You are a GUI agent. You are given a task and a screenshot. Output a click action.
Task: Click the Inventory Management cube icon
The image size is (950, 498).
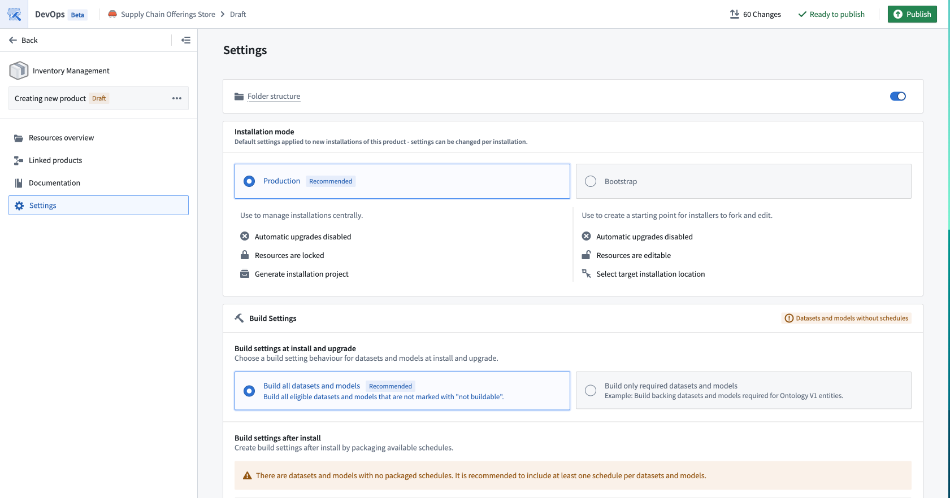[x=19, y=71]
